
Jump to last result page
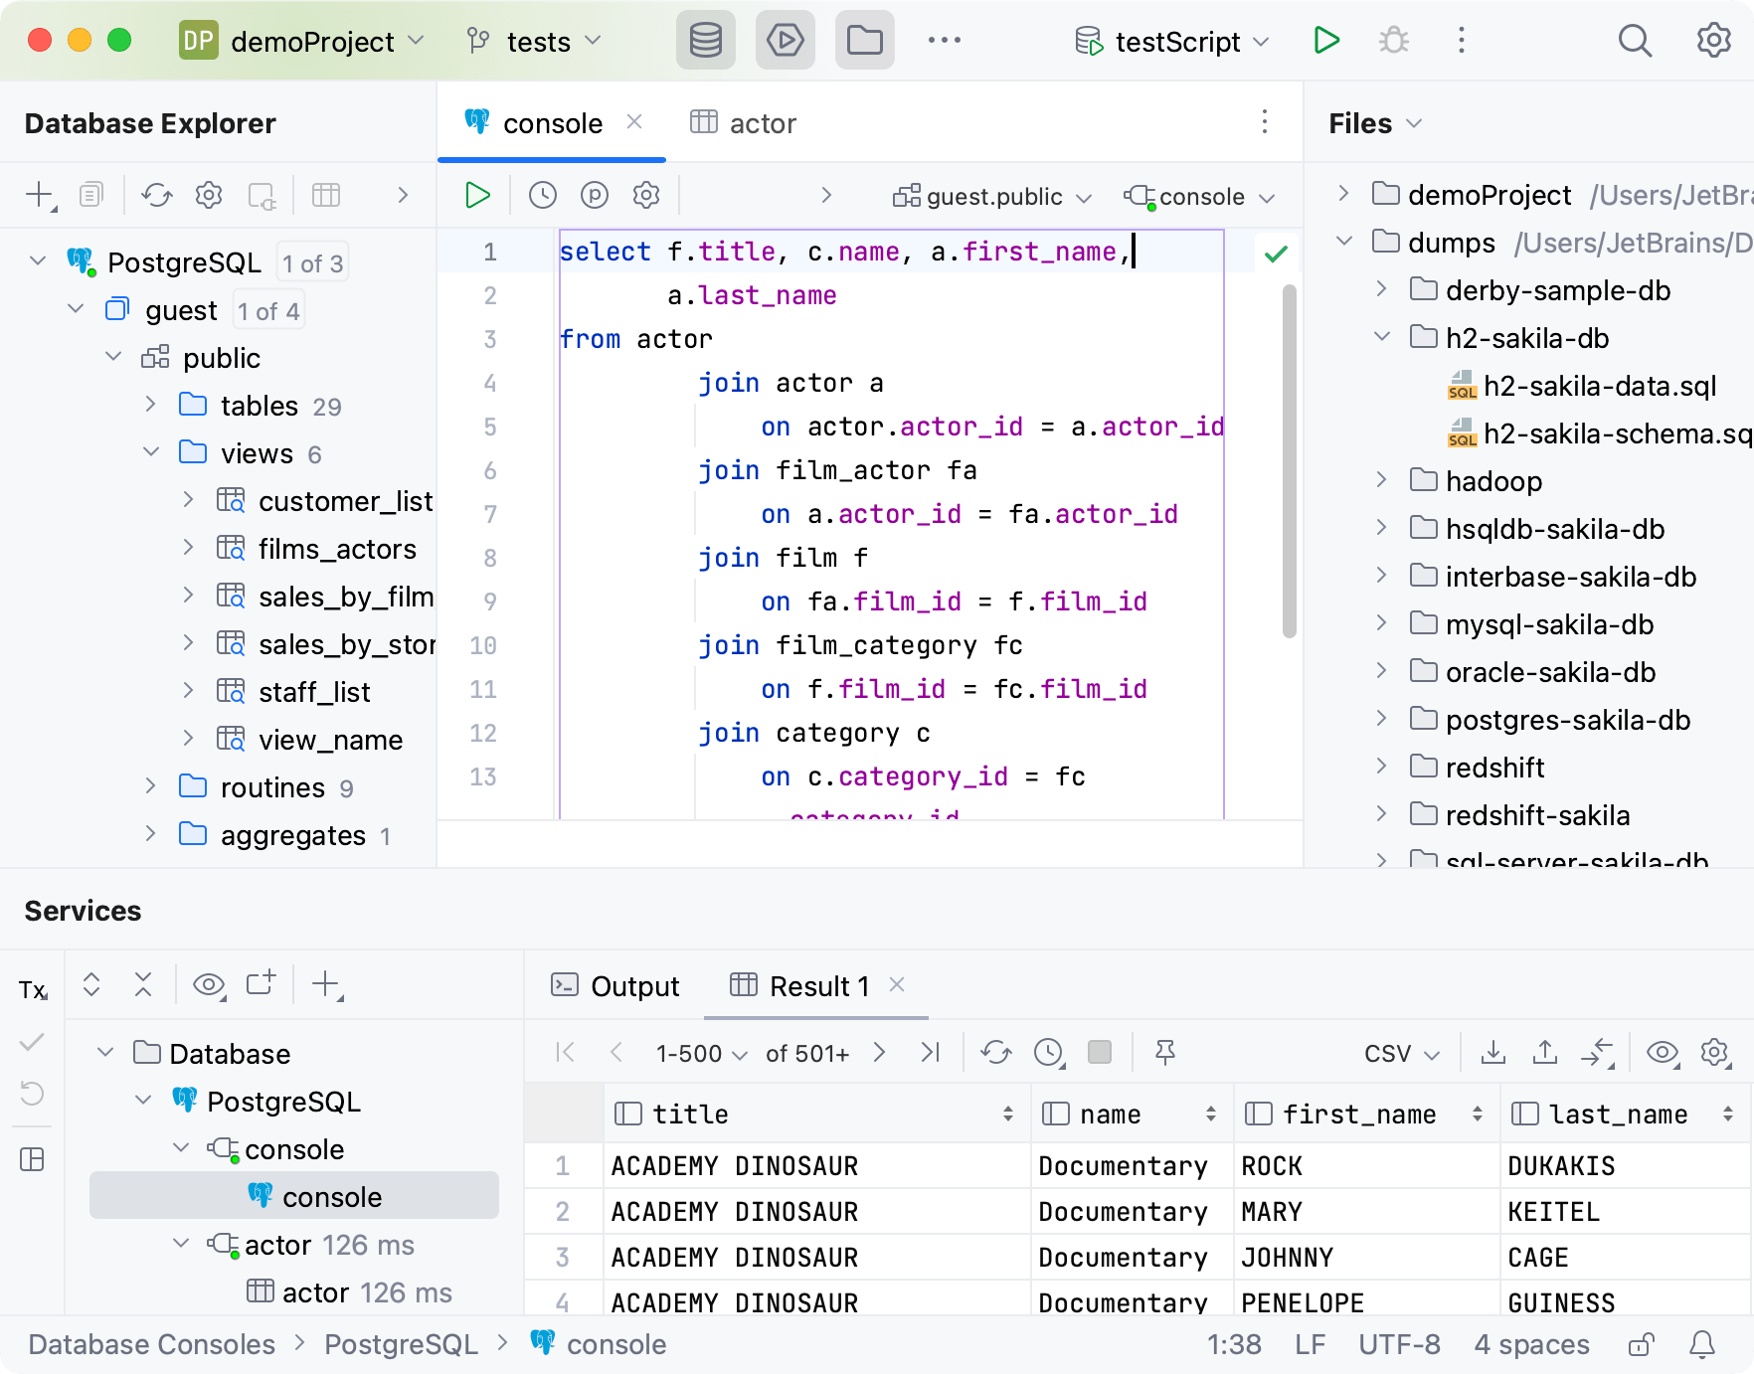tap(931, 1052)
